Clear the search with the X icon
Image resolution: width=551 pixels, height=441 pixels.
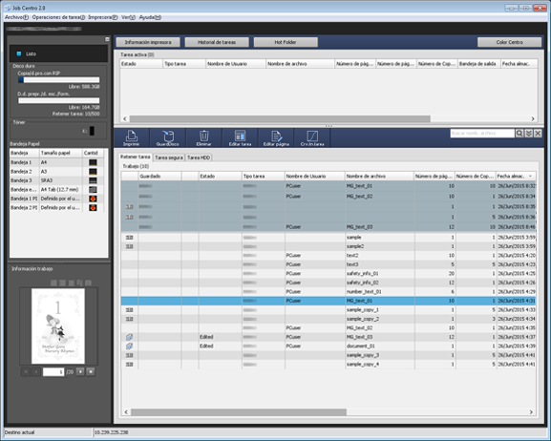click(x=538, y=134)
